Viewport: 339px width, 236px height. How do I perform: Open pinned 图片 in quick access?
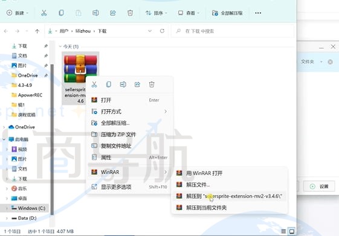tap(22, 65)
